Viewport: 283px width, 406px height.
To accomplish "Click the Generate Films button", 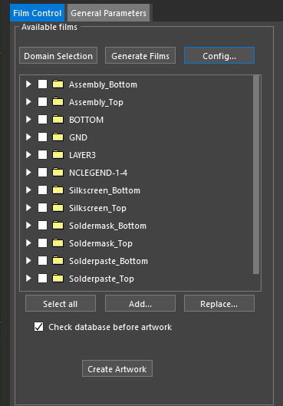I will pyautogui.click(x=140, y=55).
